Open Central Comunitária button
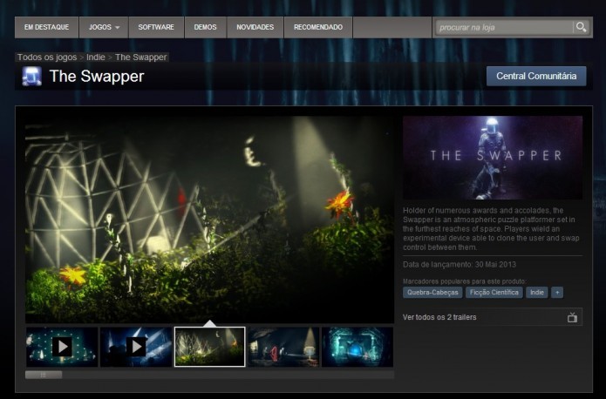This screenshot has height=399, width=606. coord(536,76)
